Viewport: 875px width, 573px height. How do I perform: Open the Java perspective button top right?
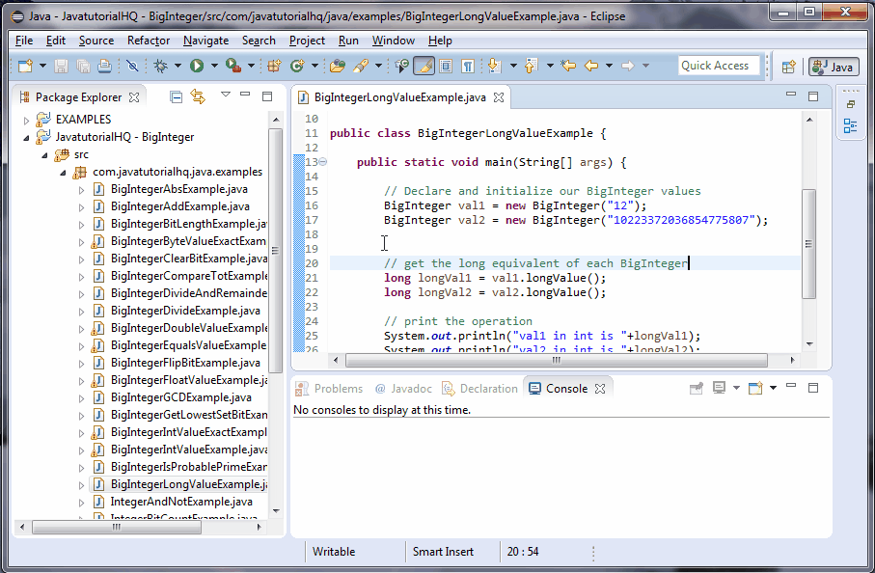(x=831, y=68)
